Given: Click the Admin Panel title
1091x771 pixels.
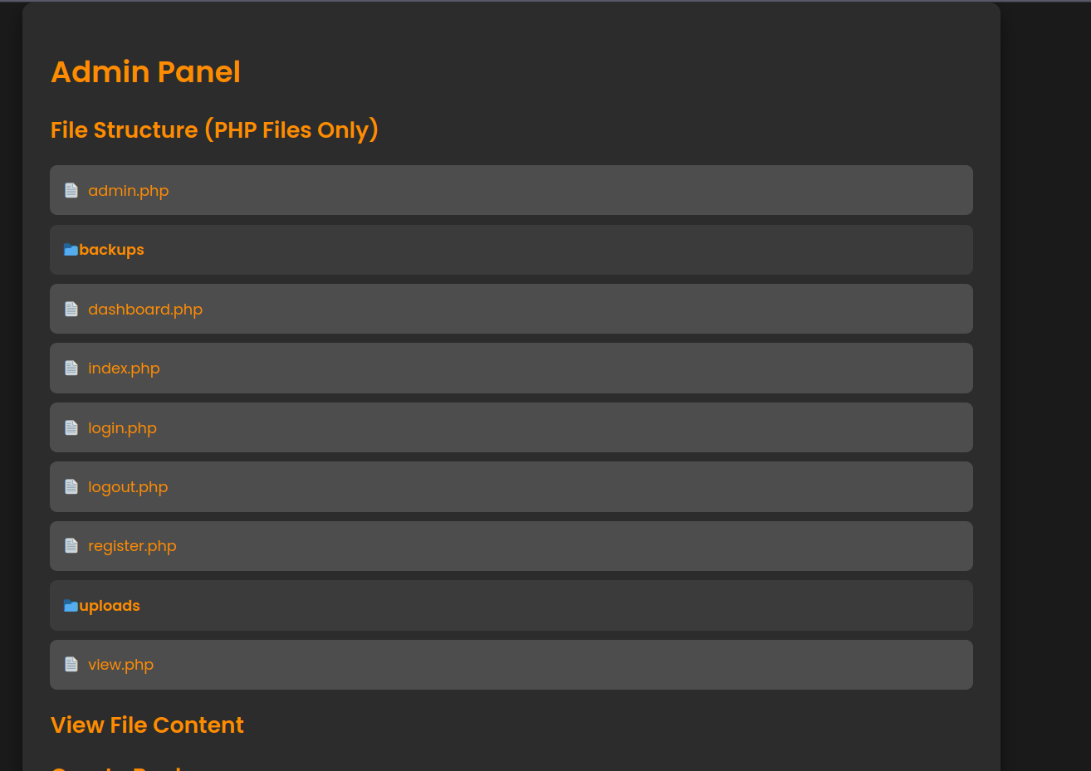Looking at the screenshot, I should [145, 72].
